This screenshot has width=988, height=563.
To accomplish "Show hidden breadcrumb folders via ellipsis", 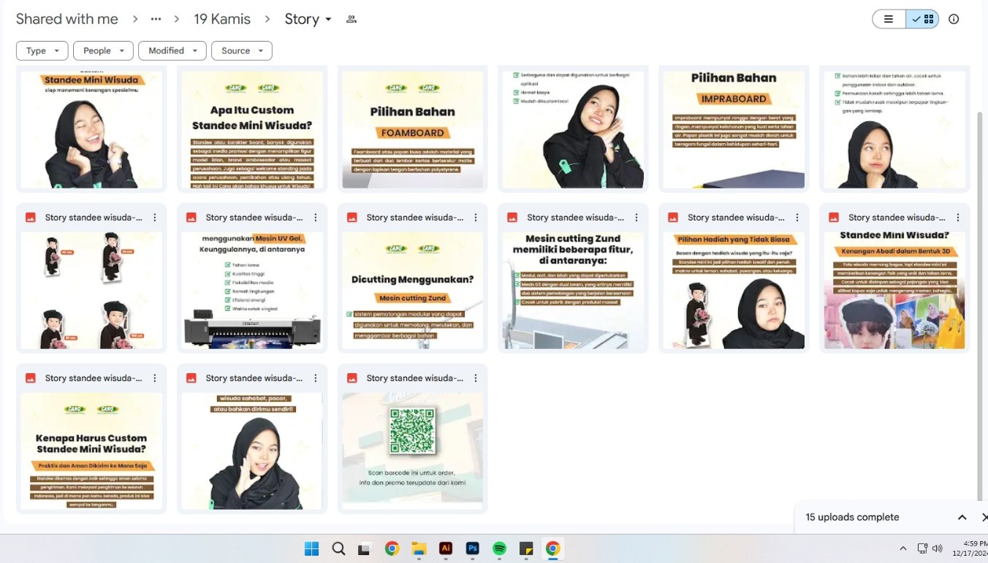I will coord(156,20).
